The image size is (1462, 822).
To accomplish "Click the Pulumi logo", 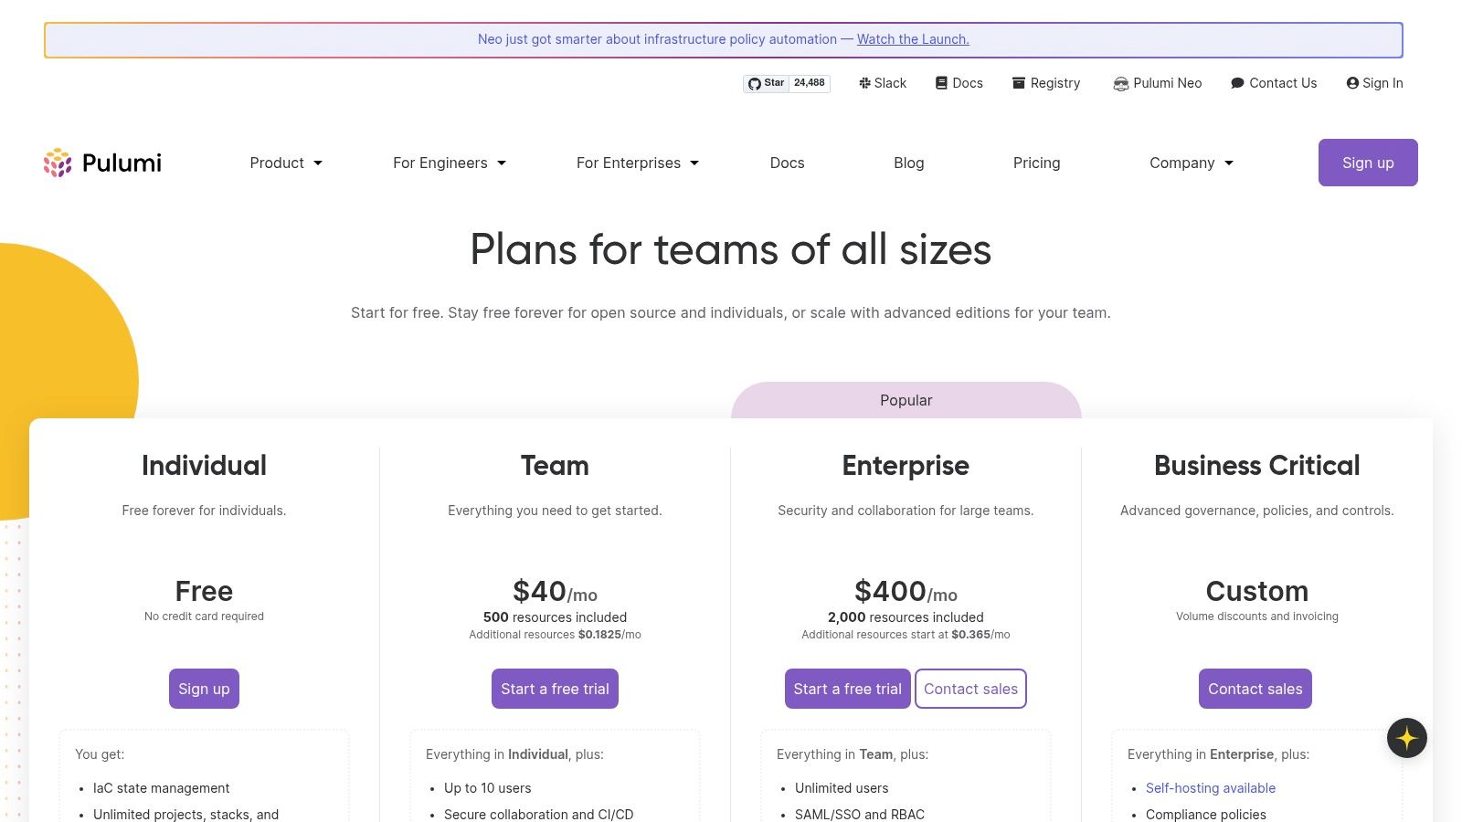I will [101, 163].
